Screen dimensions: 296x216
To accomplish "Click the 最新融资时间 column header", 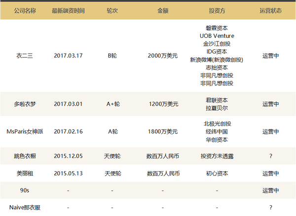I will coord(68,11).
